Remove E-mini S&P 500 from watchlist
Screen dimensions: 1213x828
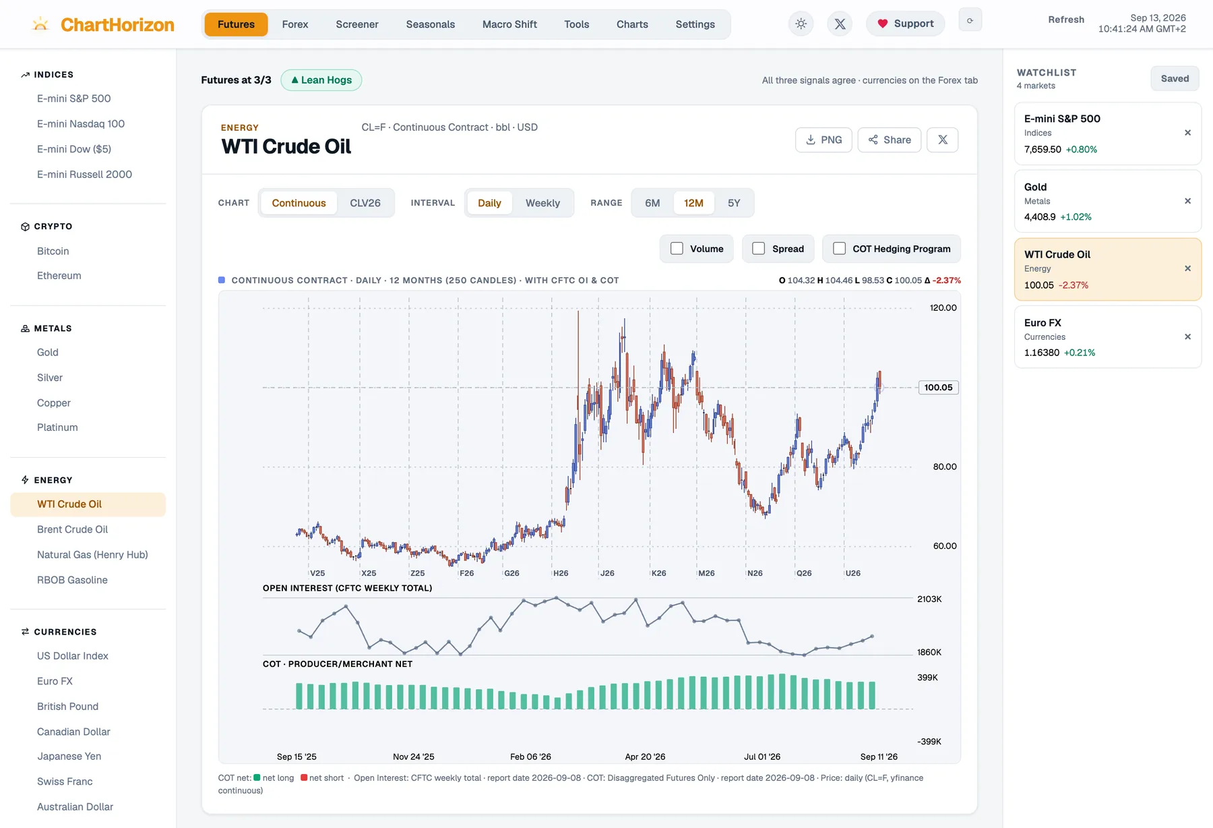coord(1187,133)
